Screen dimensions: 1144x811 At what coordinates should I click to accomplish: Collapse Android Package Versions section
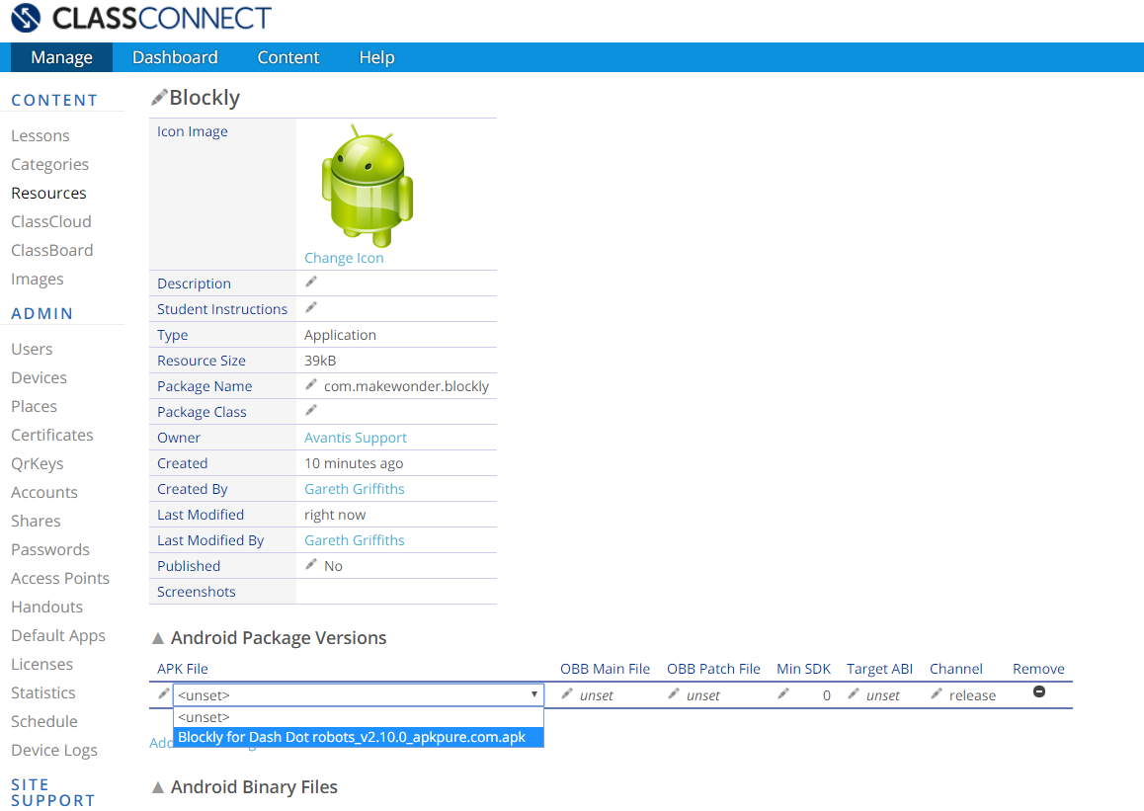click(158, 638)
